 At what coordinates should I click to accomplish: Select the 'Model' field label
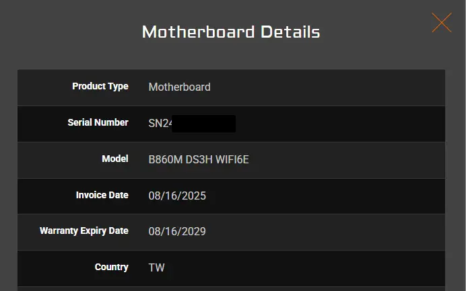(x=114, y=159)
